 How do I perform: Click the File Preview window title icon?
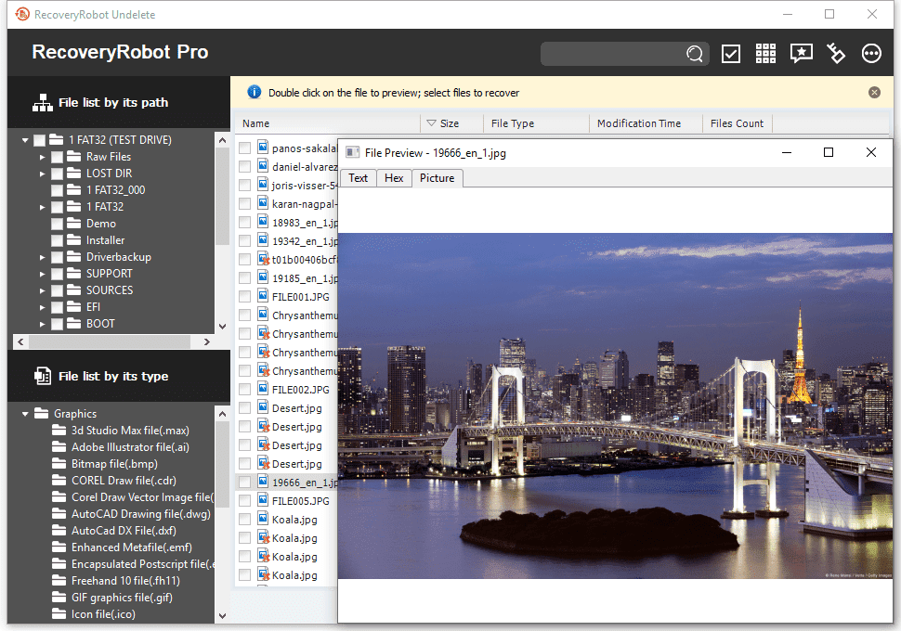[x=352, y=153]
